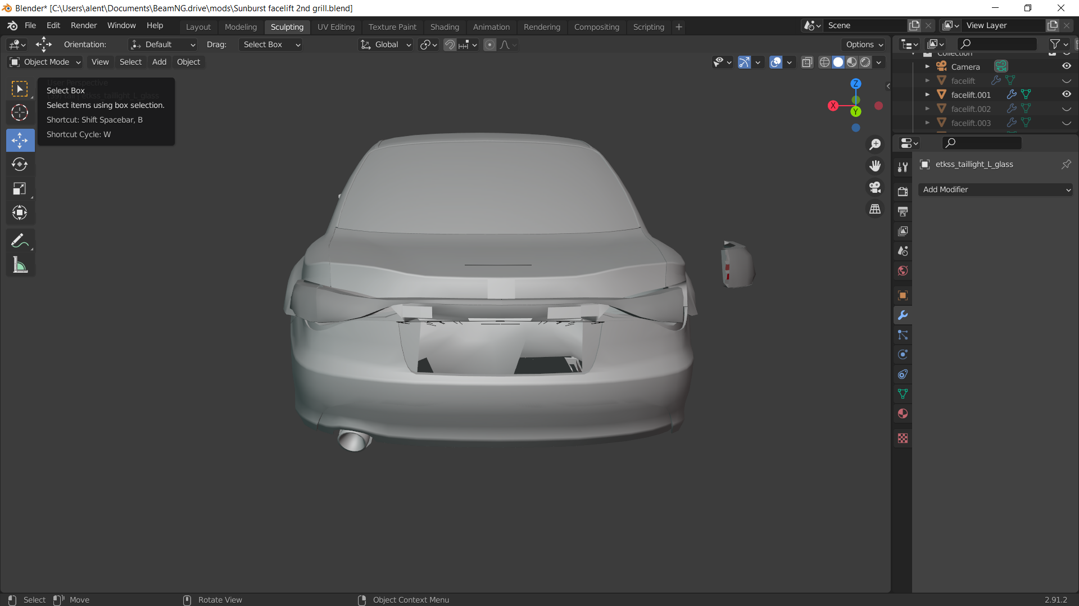Screen dimensions: 1079x606
Task: Click the Blender logo menu icon
Action: point(12,26)
